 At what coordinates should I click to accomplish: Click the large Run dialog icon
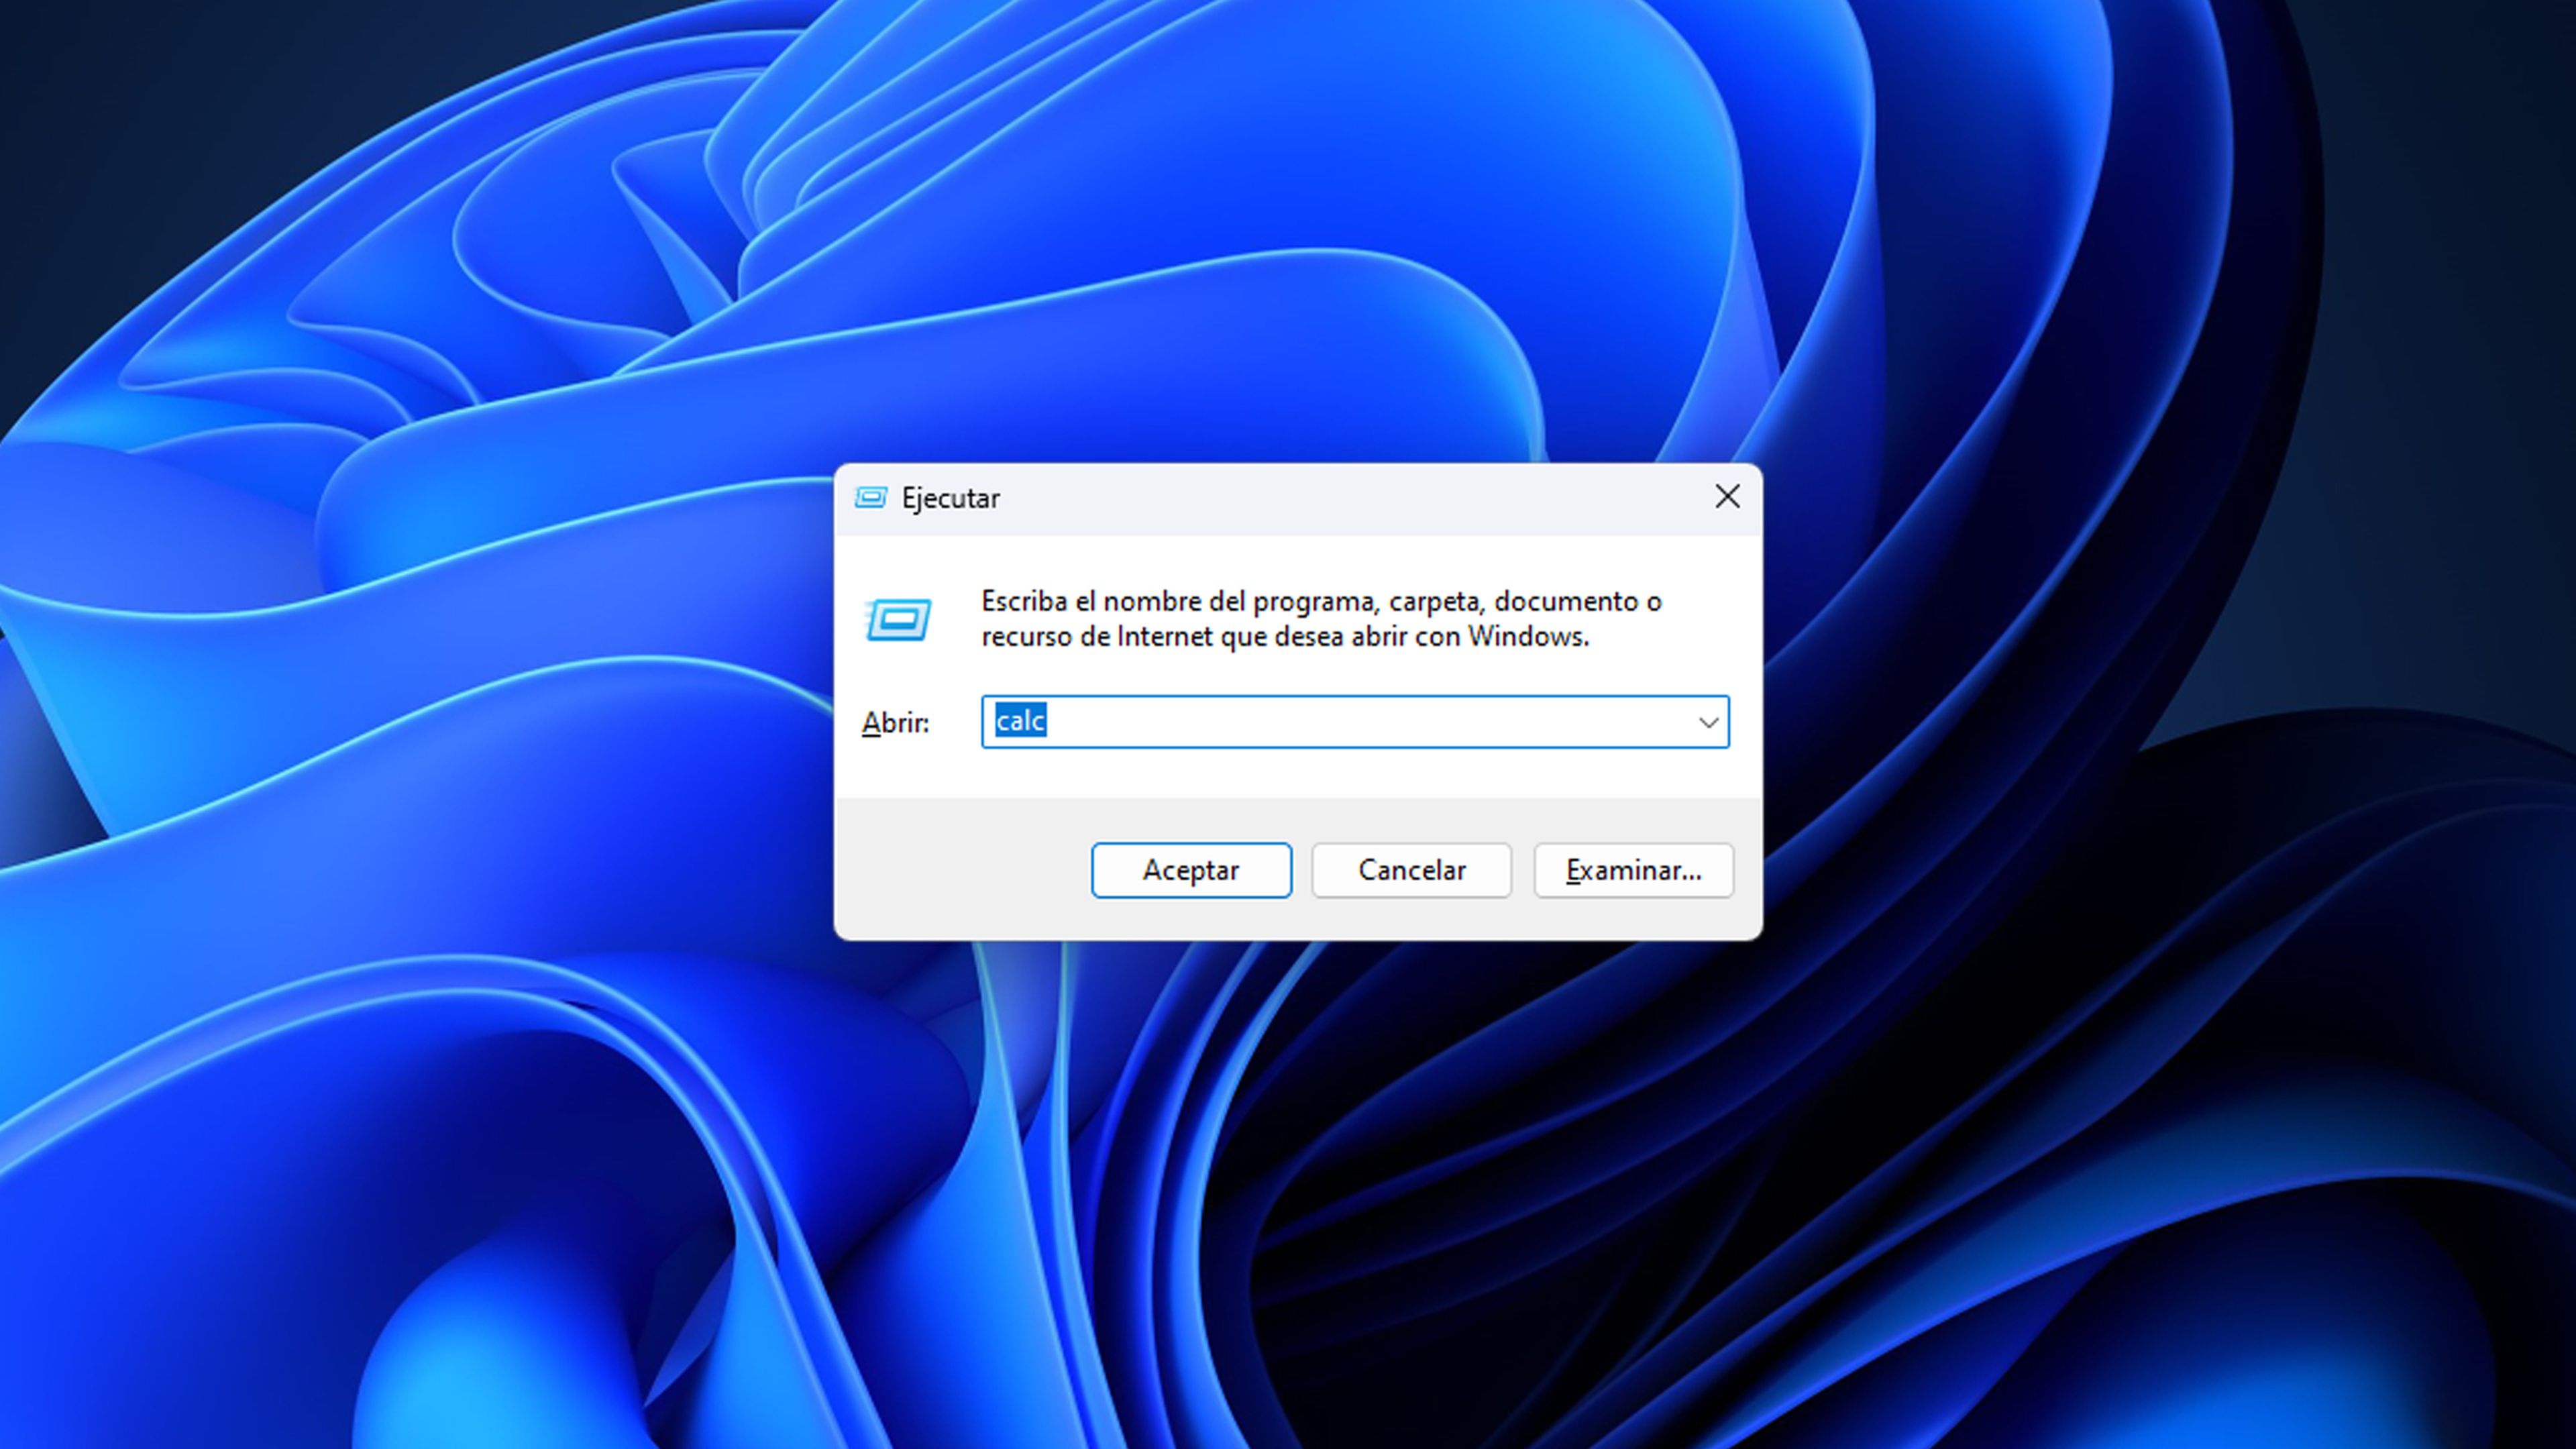point(898,620)
